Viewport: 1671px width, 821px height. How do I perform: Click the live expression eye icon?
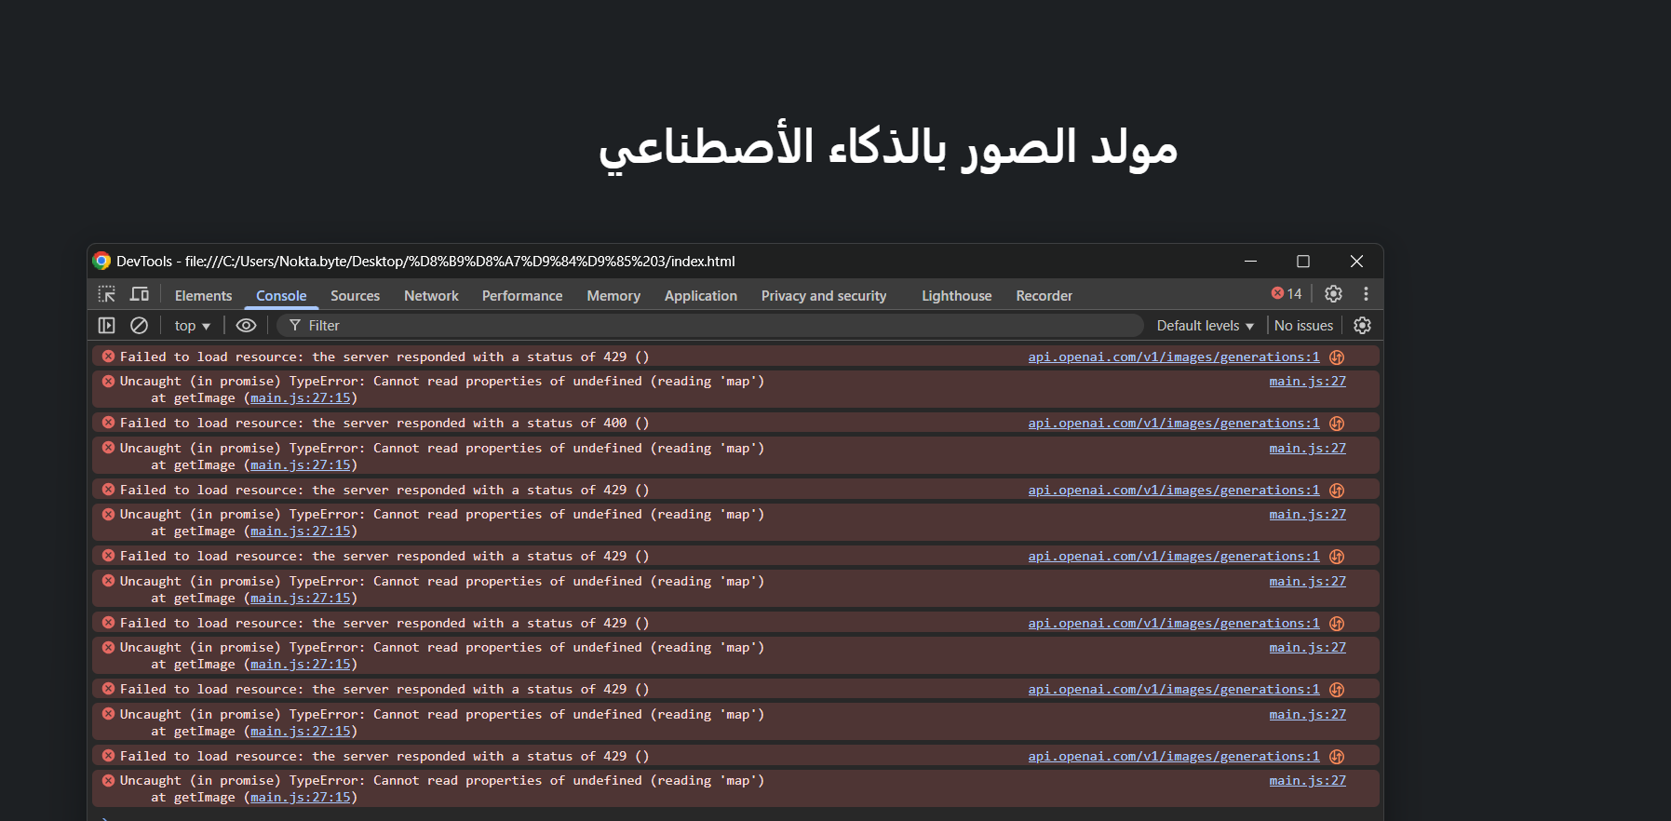[x=246, y=326]
